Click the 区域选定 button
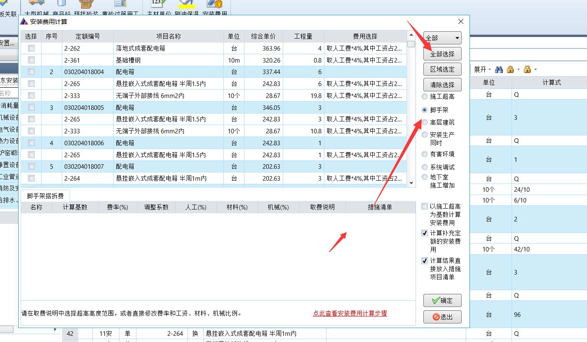Viewport: 587px width, 342px height. (x=442, y=69)
